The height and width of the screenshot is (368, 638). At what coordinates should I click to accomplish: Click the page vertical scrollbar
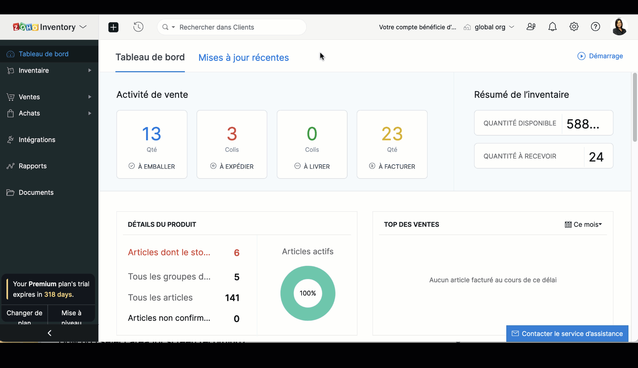(635, 107)
